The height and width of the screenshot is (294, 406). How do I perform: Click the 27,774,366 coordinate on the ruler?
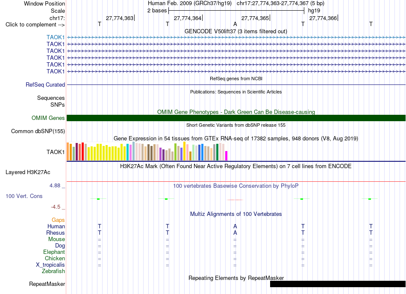323,18
